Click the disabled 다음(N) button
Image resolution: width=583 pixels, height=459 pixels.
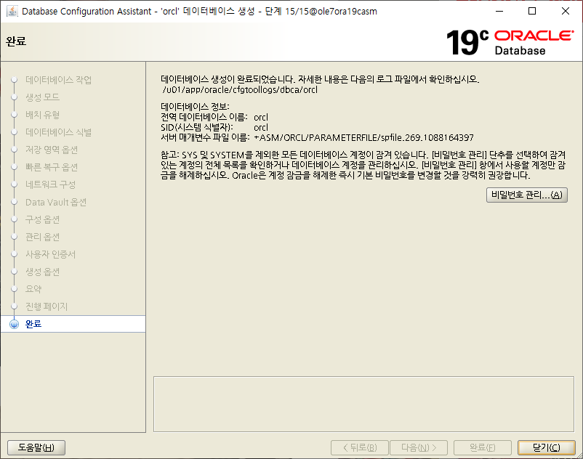[419, 447]
